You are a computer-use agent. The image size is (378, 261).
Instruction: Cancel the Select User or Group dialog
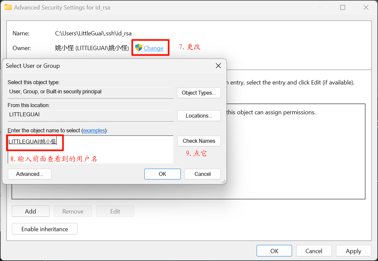point(202,174)
